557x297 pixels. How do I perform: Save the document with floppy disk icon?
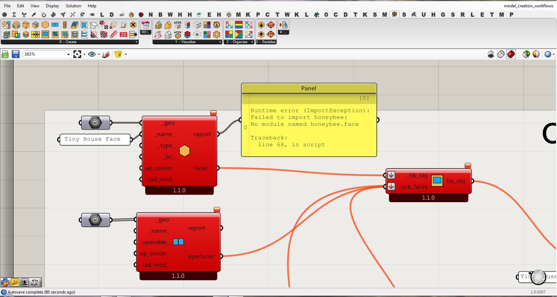click(x=15, y=54)
